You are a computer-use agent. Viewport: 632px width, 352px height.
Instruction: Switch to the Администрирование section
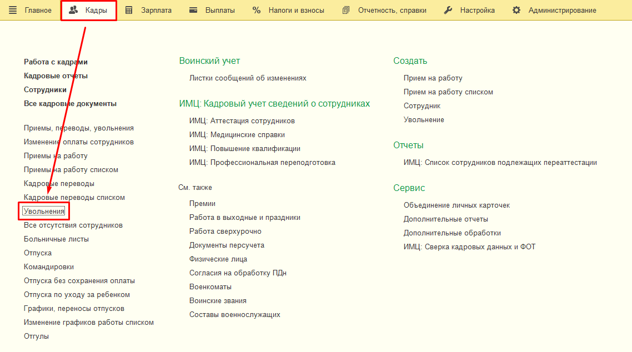click(x=562, y=11)
